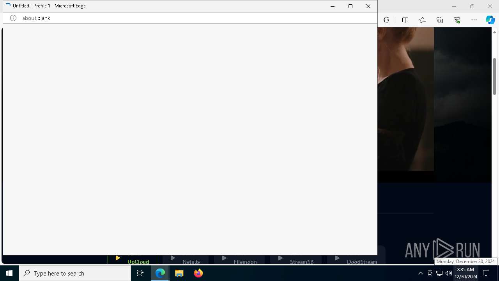The width and height of the screenshot is (499, 281).
Task: Select the UpCloud server button
Action: [x=133, y=260]
